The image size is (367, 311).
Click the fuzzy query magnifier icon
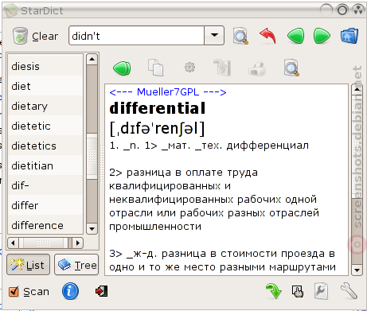pos(240,36)
